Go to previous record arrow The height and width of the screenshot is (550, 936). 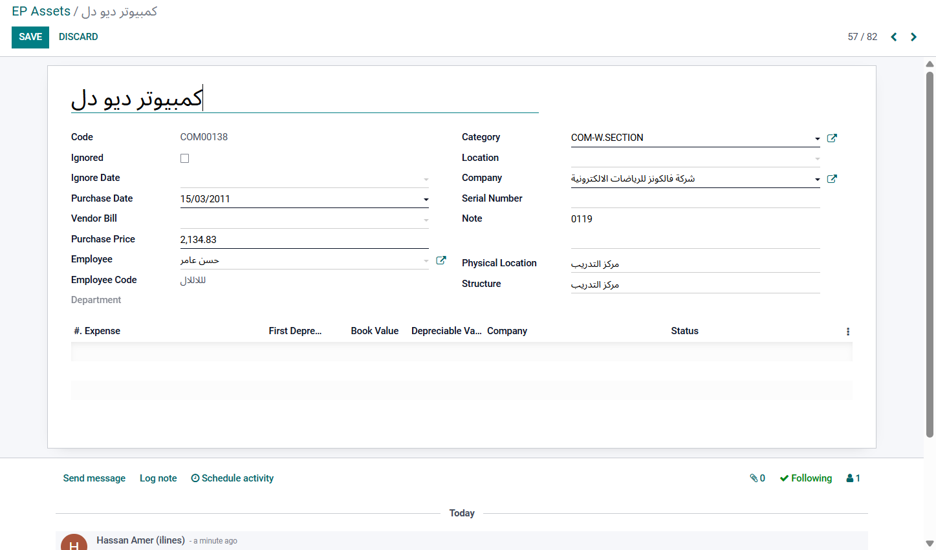point(894,37)
